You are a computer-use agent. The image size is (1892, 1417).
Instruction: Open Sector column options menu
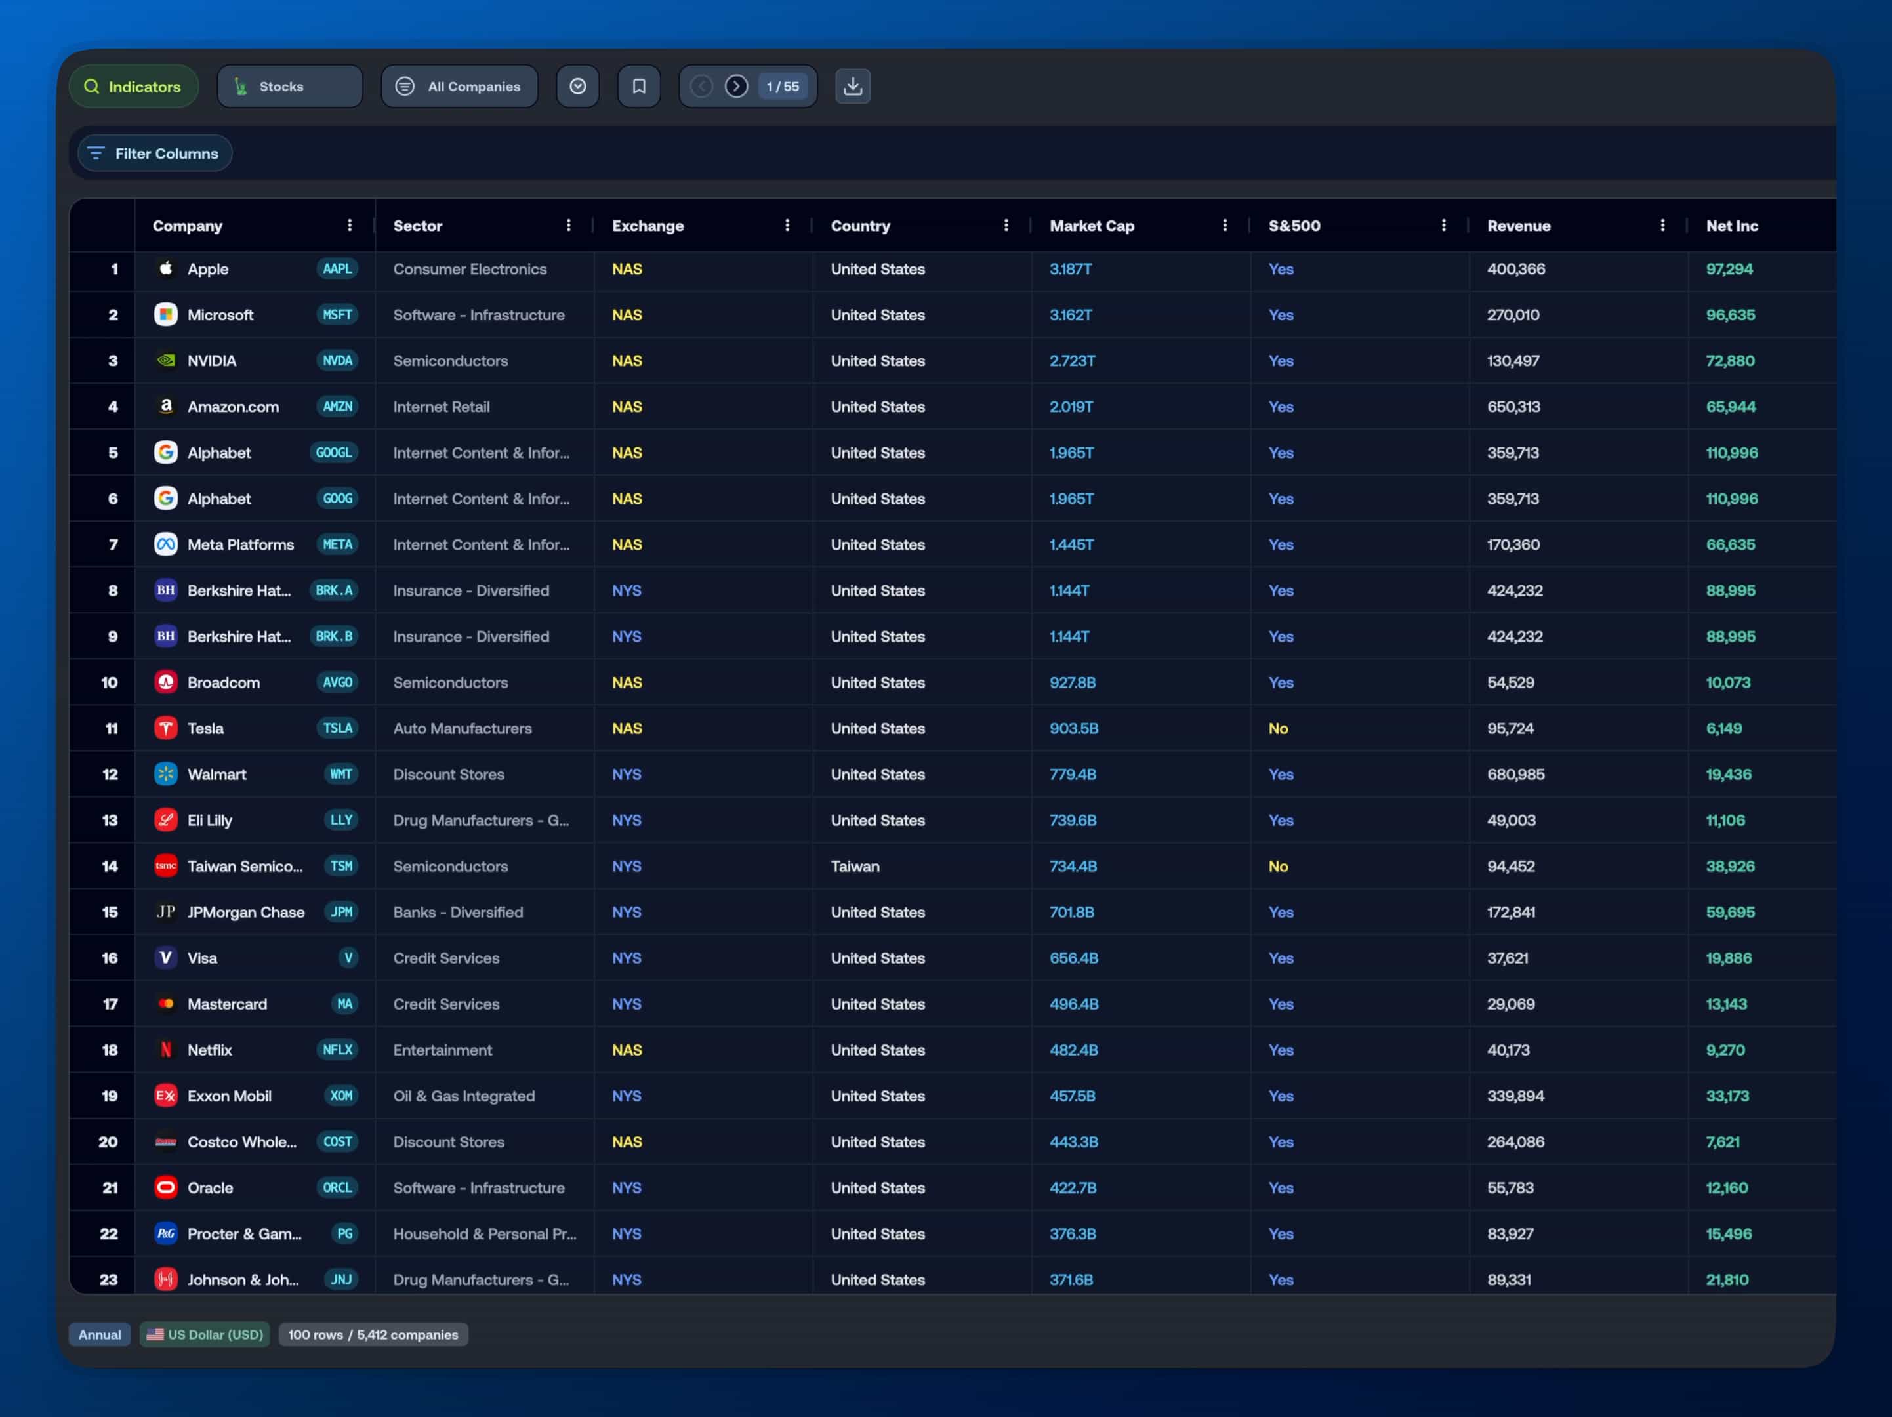[568, 225]
